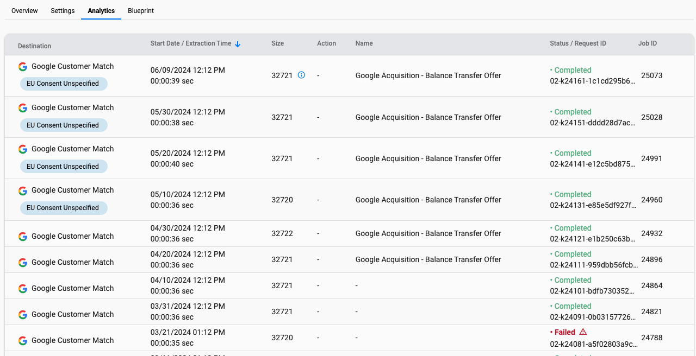Click Google Acquisition name in job 24991 row
696x356 pixels.
(428, 158)
